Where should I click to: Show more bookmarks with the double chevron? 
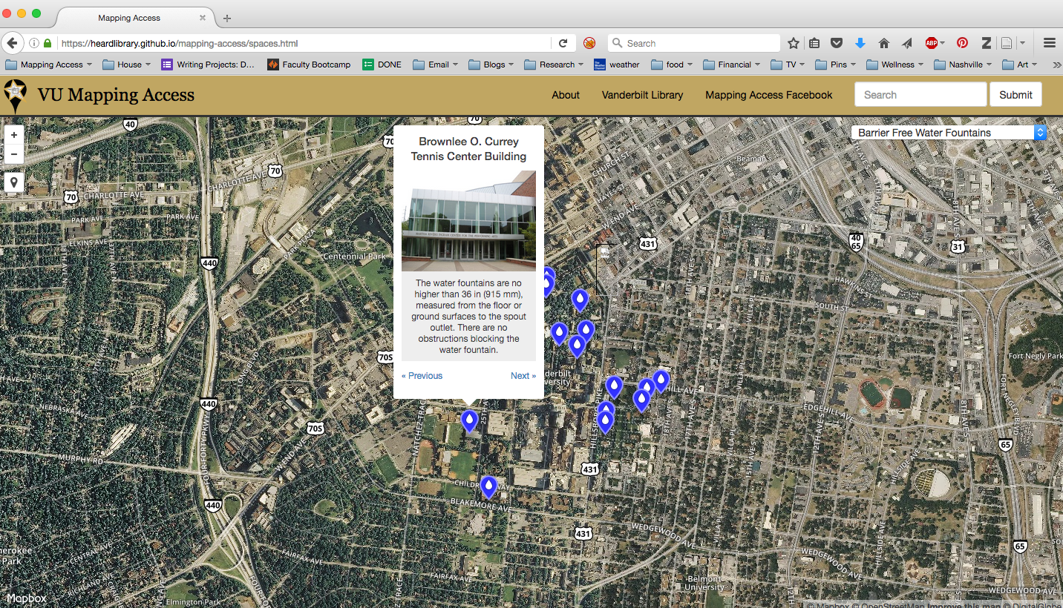point(1056,65)
